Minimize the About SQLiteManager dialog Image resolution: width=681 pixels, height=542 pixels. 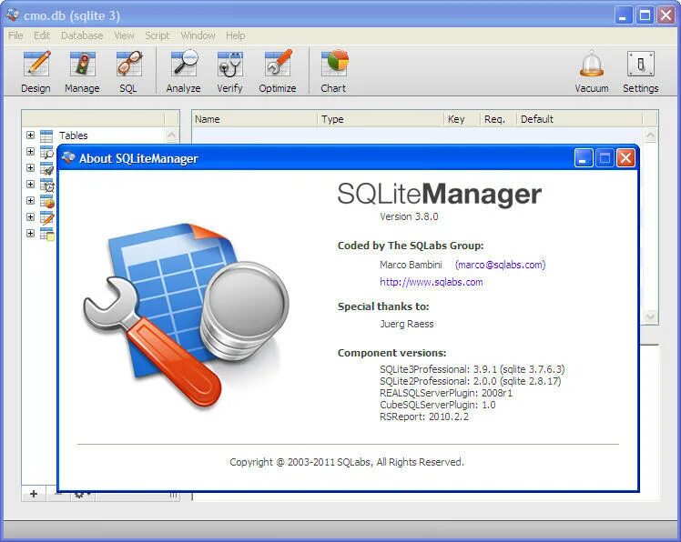tap(584, 158)
